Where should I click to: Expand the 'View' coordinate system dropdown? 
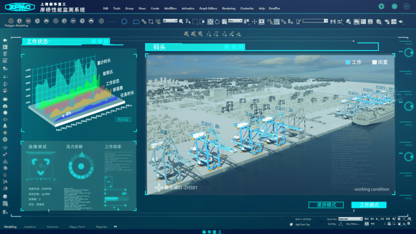[235, 21]
